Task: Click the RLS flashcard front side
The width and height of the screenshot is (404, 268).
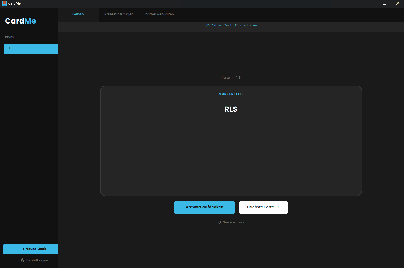Action: coord(231,141)
